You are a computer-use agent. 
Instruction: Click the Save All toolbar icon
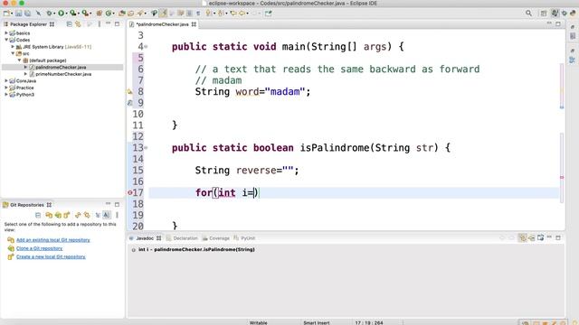27,14
